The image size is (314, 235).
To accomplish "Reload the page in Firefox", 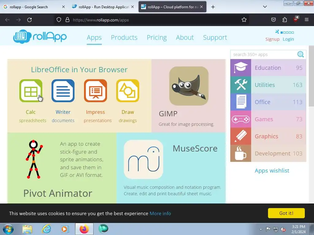I will click(29, 20).
